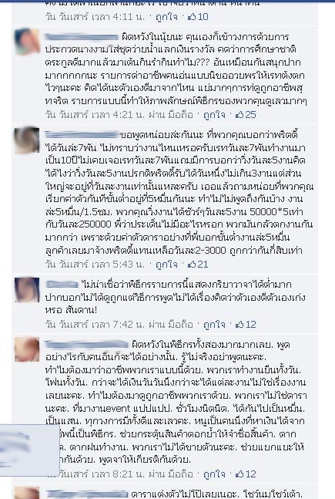This screenshot has height=499, width=335.
Task: Like the comment posted at 8:21
Action: [214, 474]
